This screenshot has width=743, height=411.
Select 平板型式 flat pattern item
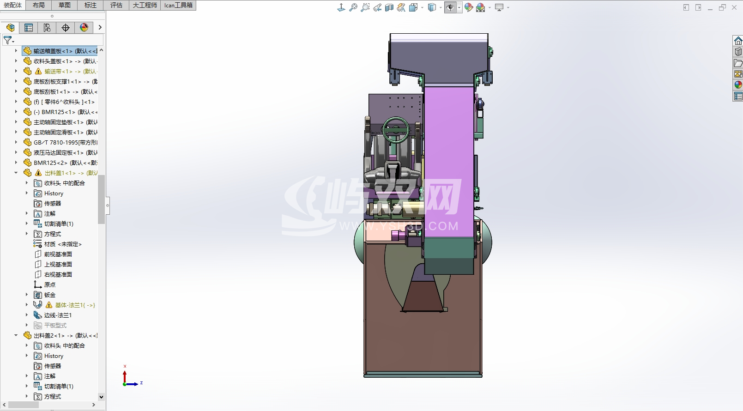50,325
